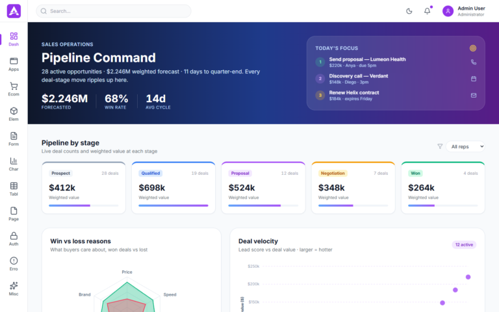Click the purple app logo

(14, 11)
